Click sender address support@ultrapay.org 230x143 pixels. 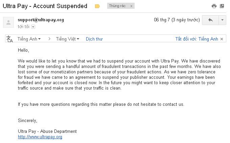[x=41, y=20]
